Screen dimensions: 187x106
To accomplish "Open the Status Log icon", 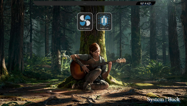I will click(104, 22).
